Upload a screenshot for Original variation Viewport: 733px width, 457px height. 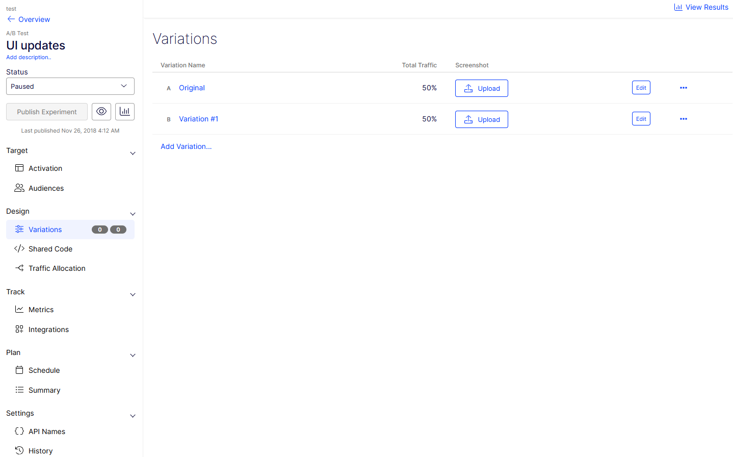pyautogui.click(x=481, y=88)
